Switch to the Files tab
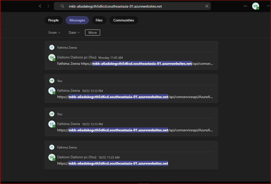The height and width of the screenshot is (184, 271). pyautogui.click(x=99, y=20)
